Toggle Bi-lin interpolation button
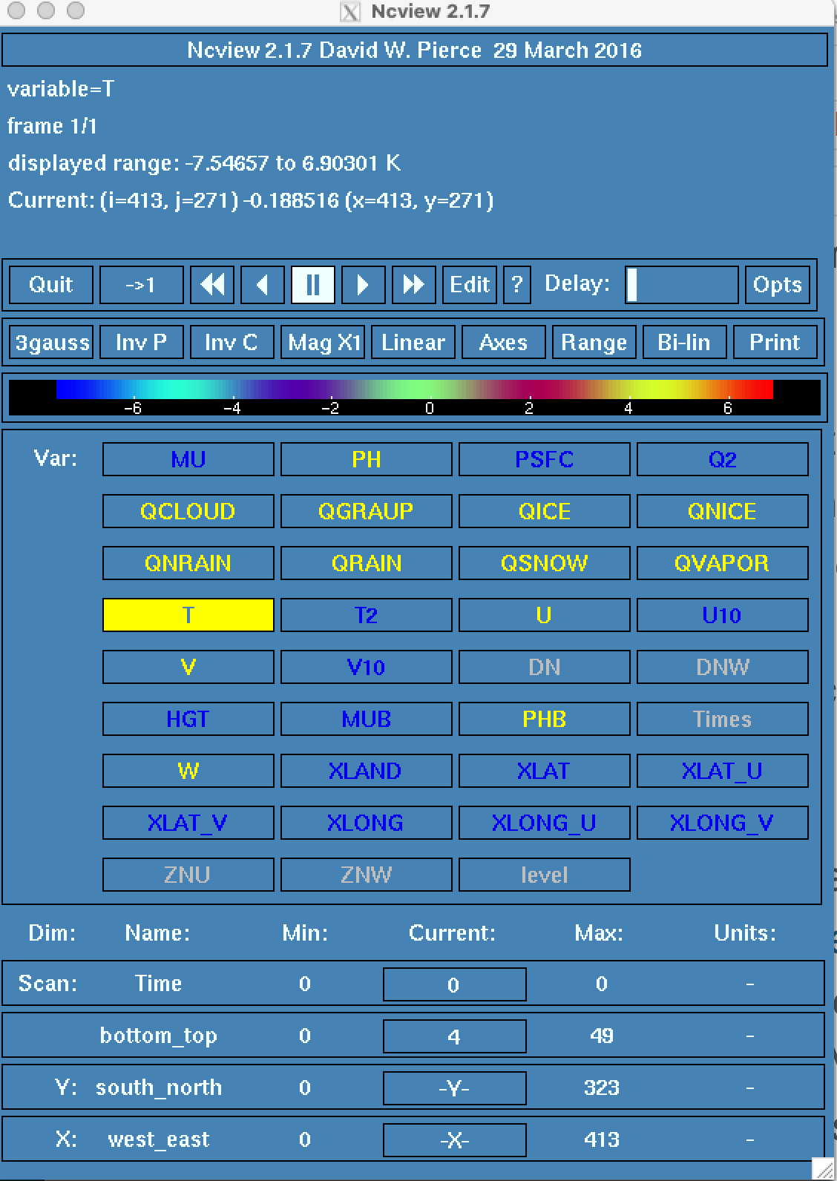837x1181 pixels. tap(684, 343)
